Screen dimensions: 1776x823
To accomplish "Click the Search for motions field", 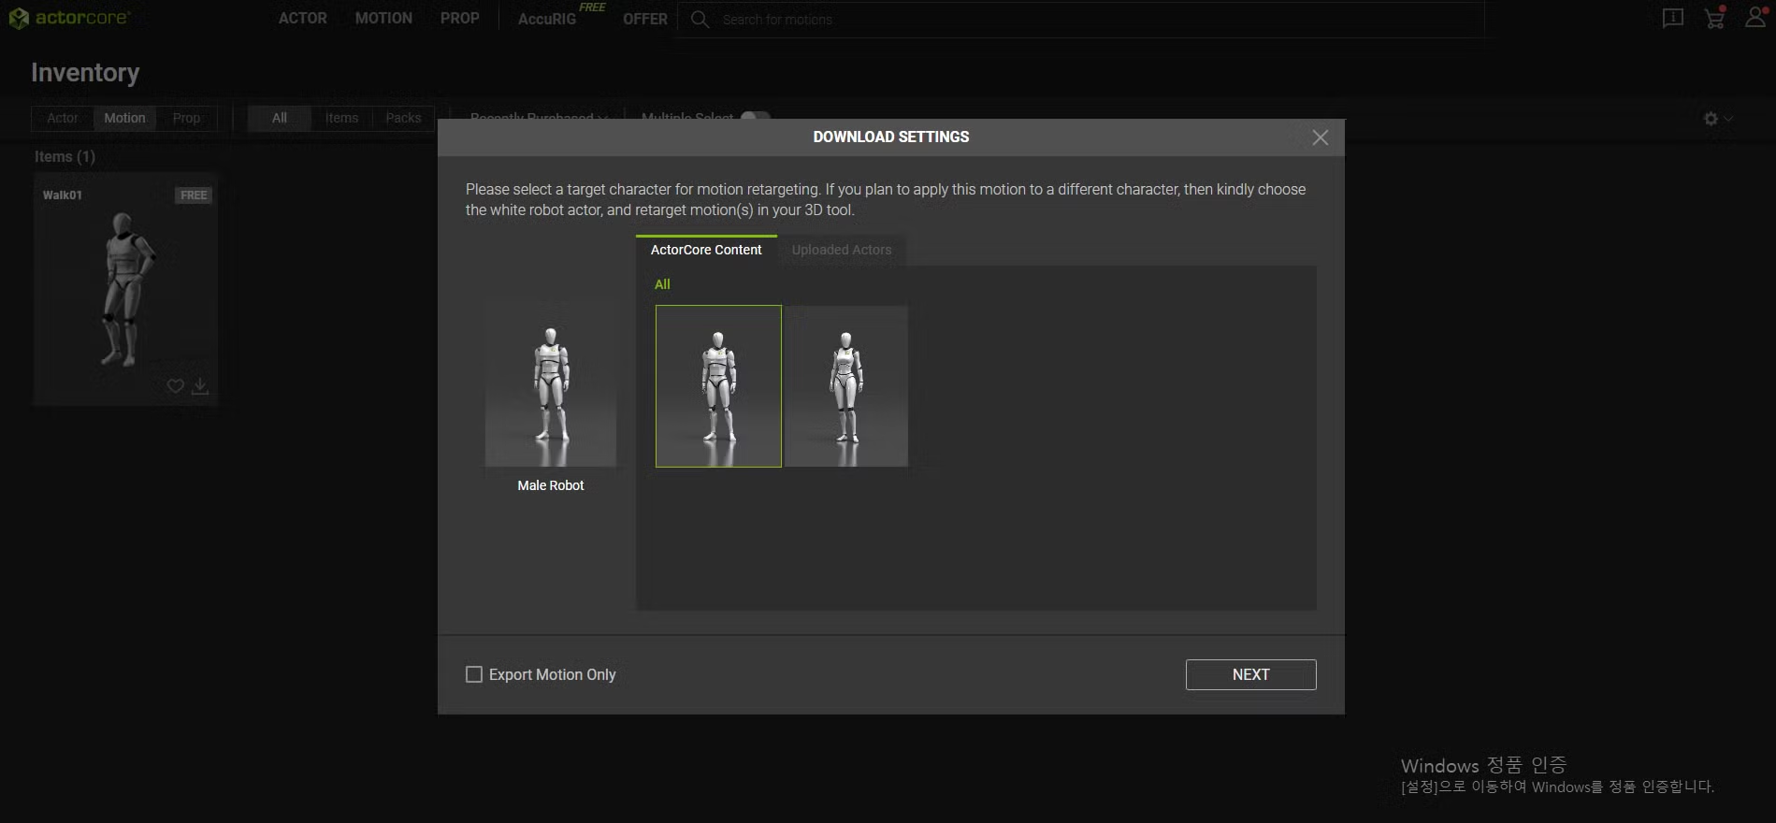I will pyautogui.click(x=1081, y=20).
